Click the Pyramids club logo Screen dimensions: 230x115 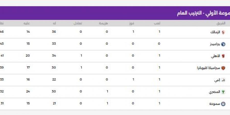223,44
